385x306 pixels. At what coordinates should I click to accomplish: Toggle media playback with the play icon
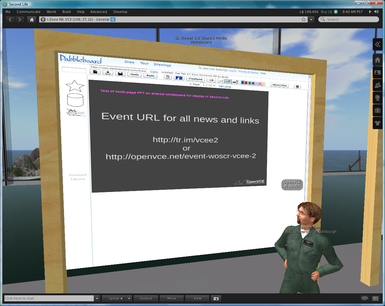point(370,12)
